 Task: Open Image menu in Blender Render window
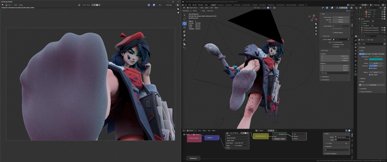(x=21, y=5)
